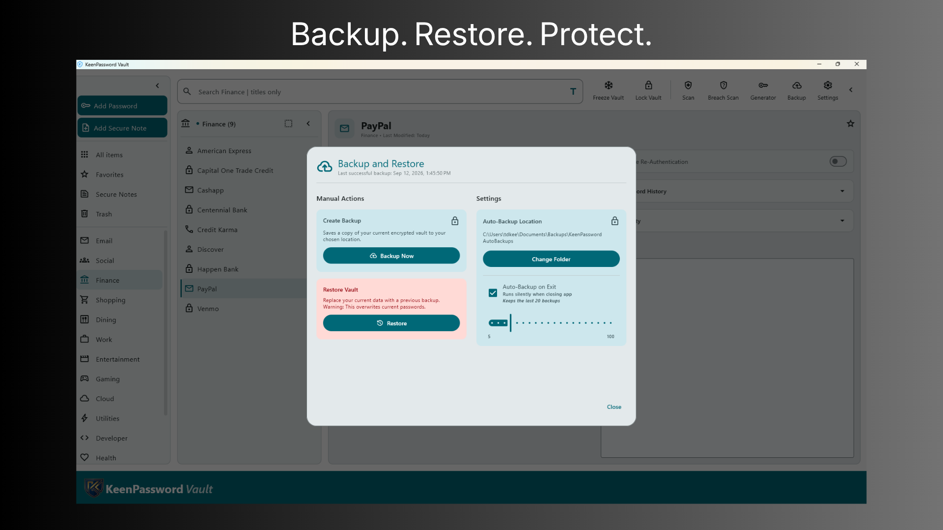Collapse the top toolbar with chevron
The image size is (943, 530).
point(851,90)
